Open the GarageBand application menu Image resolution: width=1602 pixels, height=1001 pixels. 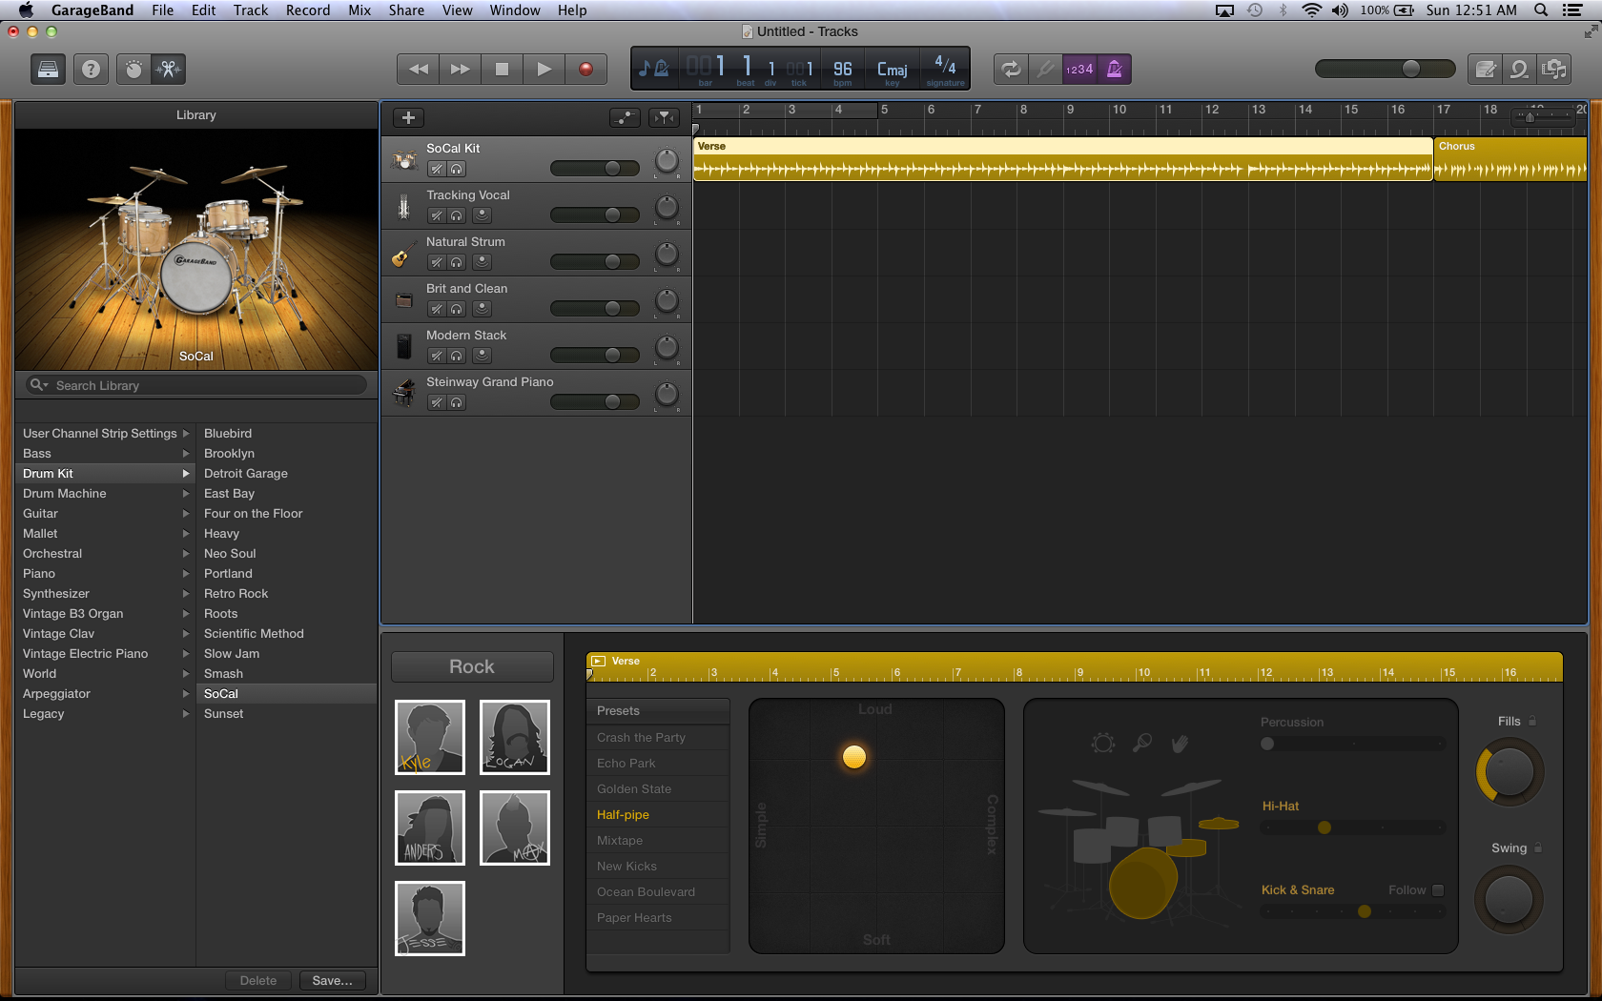(x=92, y=10)
